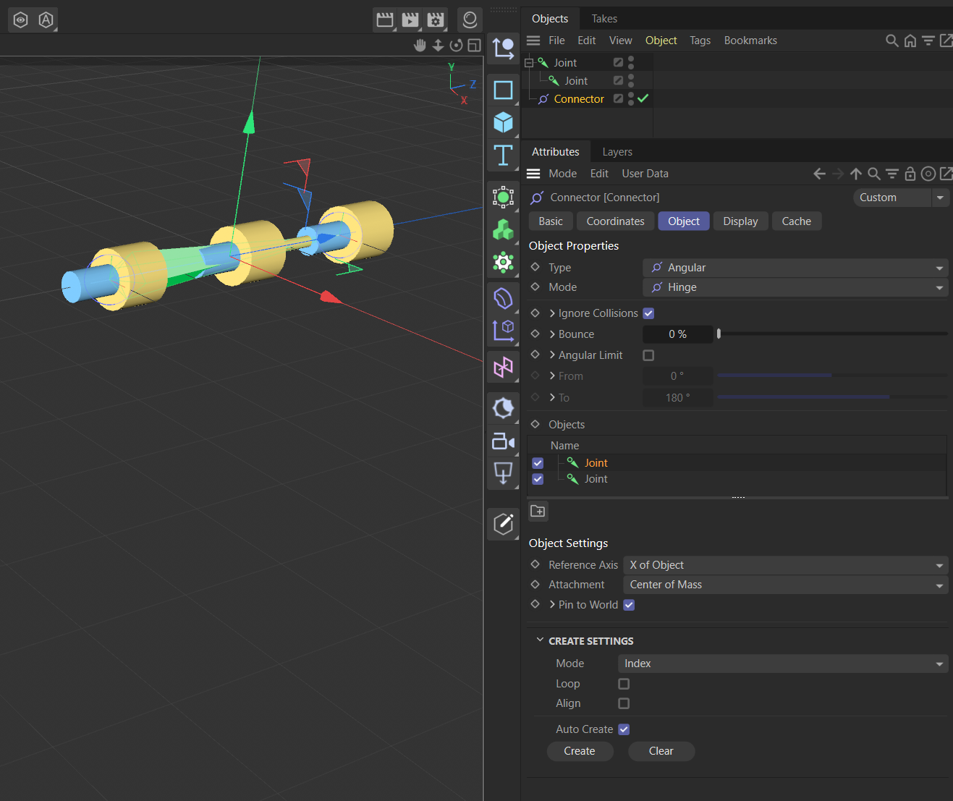Click the back arrow in Attributes manager
953x801 pixels.
tap(819, 174)
